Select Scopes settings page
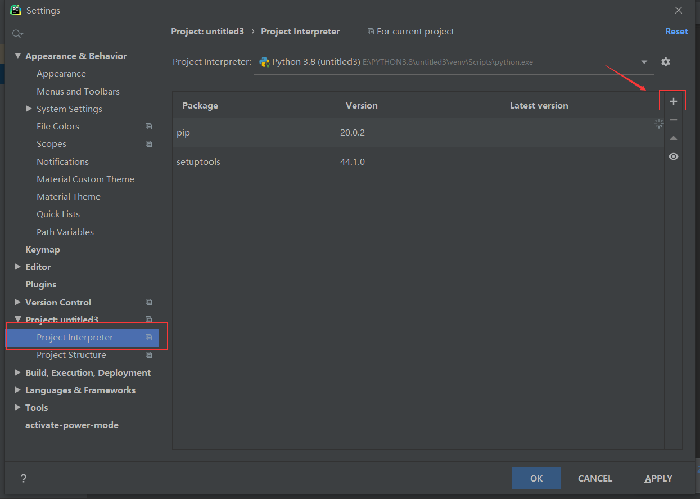The image size is (700, 499). tap(51, 144)
